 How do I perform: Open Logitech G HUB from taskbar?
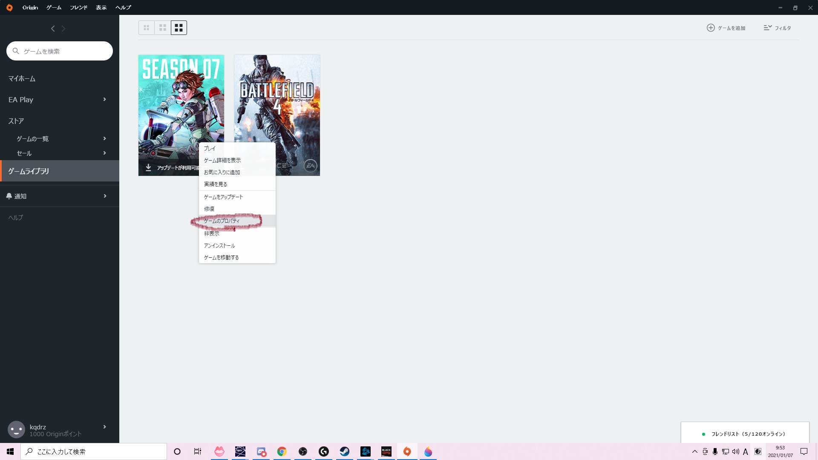(x=324, y=451)
